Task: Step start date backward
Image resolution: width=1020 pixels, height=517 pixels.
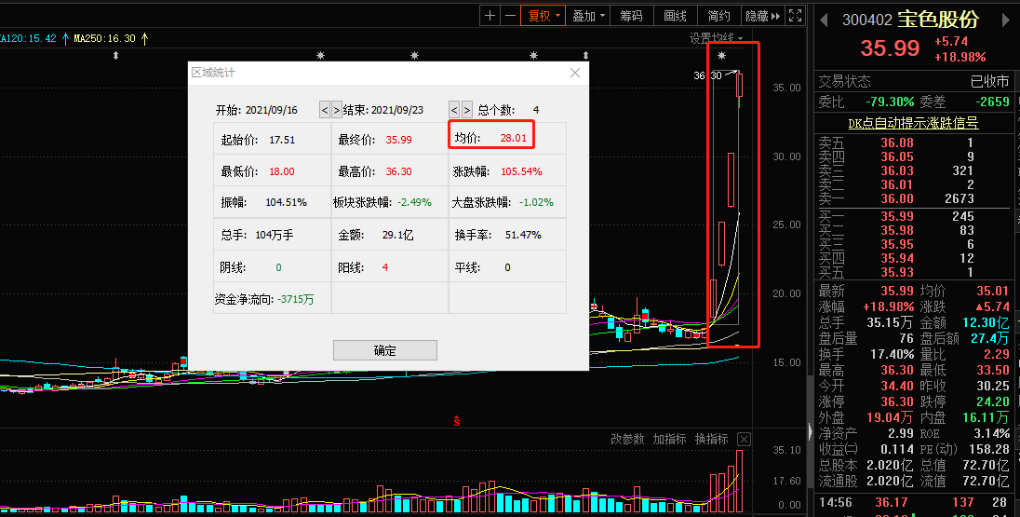Action: [325, 109]
